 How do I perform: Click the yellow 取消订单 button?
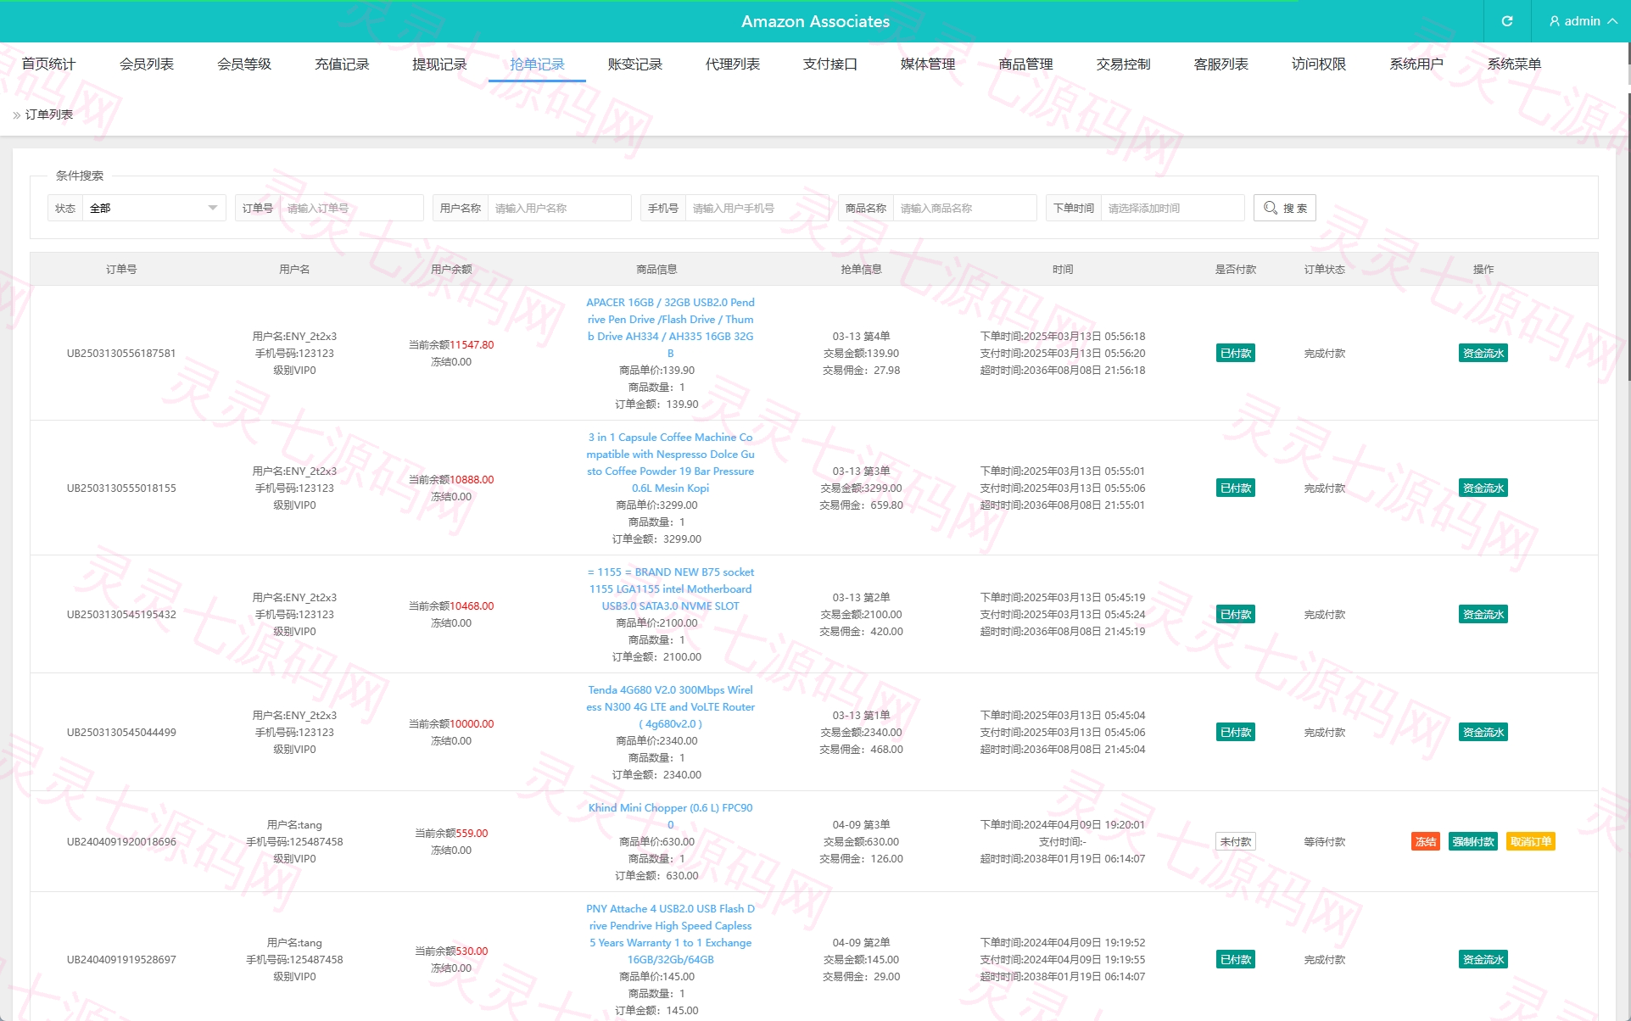tap(1531, 841)
